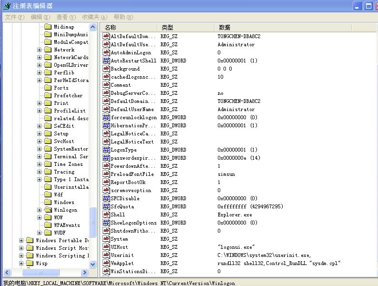Viewport: 378px width, 286px height.
Task: Open the 收藏夹(A) menu
Action: (94, 17)
